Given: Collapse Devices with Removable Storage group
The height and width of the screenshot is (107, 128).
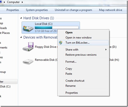Looking at the screenshot, I should (21, 37).
